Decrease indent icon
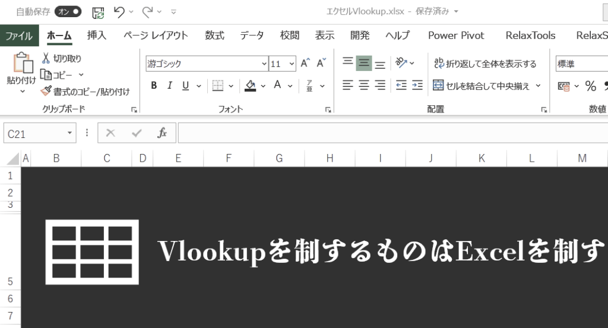The image size is (608, 328). tap(401, 85)
